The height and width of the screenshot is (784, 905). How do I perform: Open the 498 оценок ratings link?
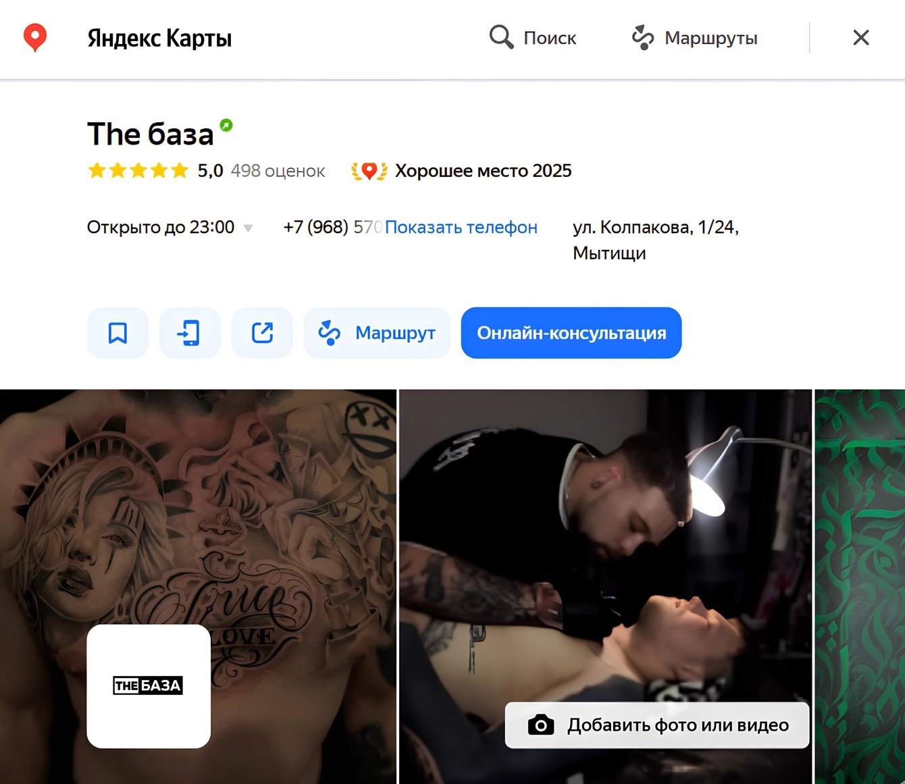[278, 172]
